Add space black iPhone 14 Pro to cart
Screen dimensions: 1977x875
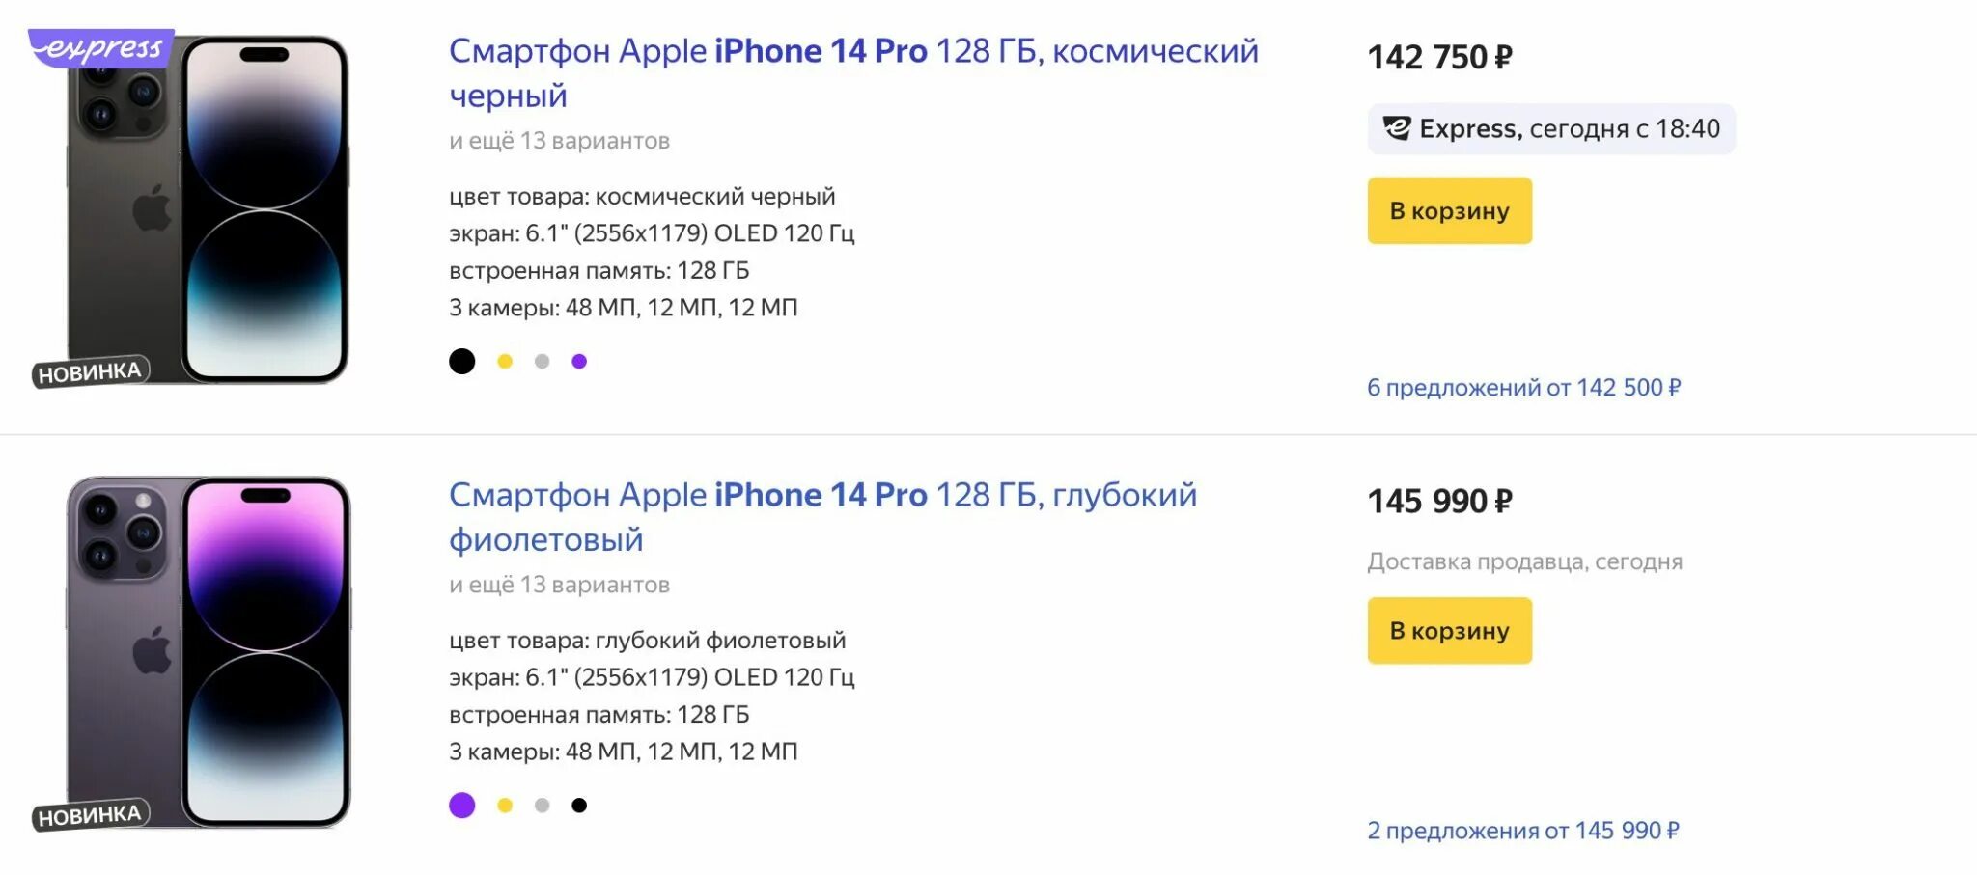(x=1449, y=210)
